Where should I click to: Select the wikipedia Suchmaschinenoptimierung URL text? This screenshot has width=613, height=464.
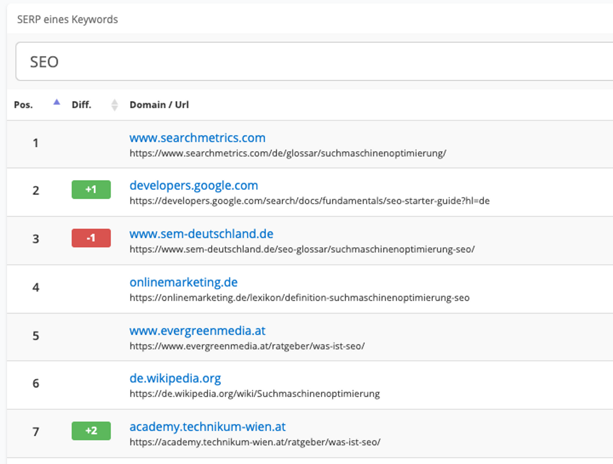pyautogui.click(x=255, y=394)
